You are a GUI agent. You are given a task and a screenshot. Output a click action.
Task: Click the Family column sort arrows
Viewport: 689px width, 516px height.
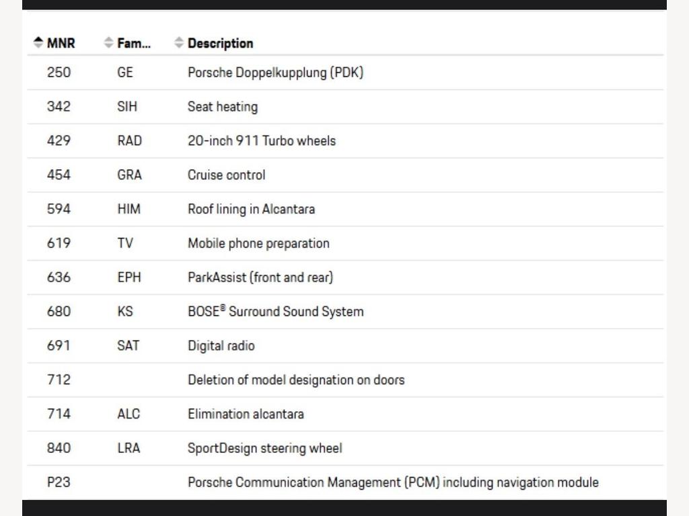(x=108, y=42)
